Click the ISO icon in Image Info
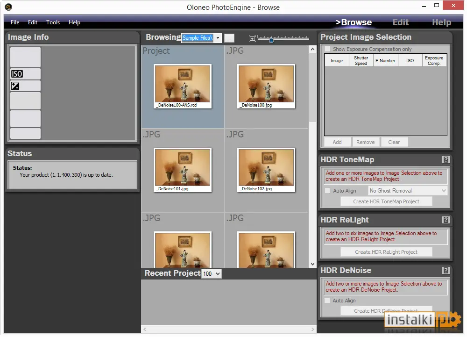This screenshot has height=337, width=467. (17, 74)
